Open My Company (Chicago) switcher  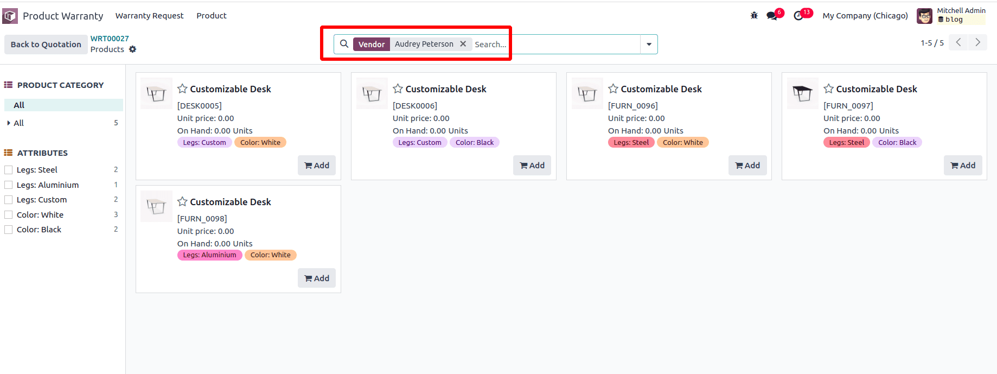pos(865,16)
